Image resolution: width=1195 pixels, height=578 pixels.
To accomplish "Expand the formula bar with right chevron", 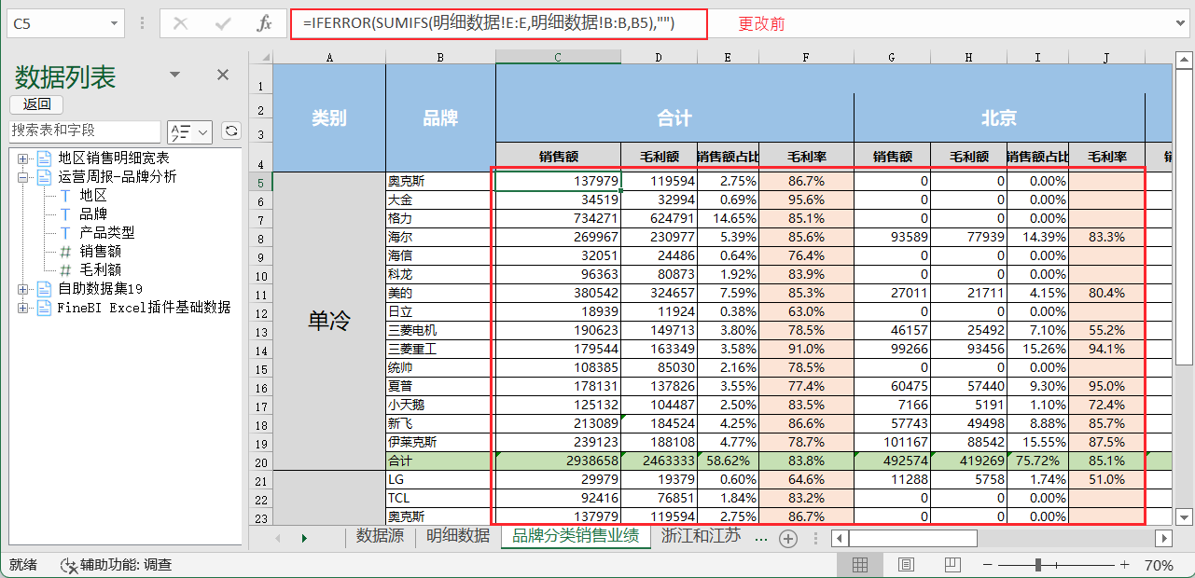I will click(x=1181, y=24).
